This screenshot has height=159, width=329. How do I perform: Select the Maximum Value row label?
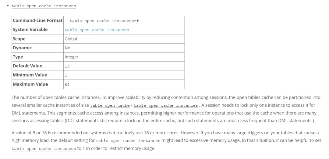30,84
